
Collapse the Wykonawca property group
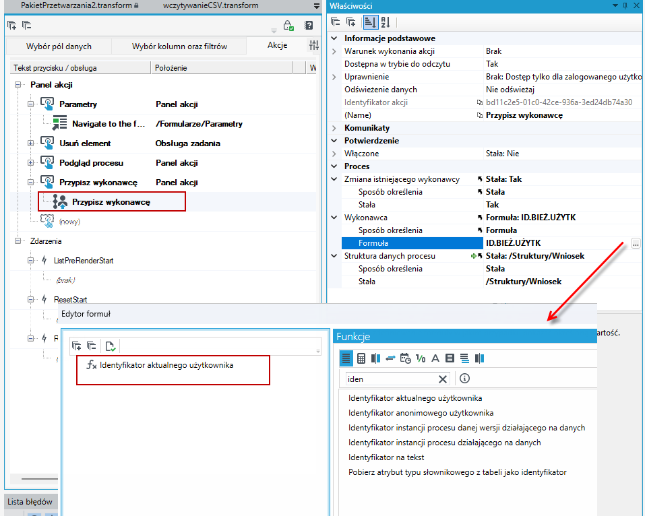click(334, 218)
